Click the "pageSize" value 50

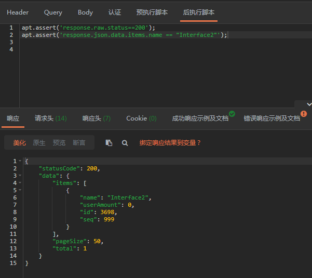click(x=97, y=241)
